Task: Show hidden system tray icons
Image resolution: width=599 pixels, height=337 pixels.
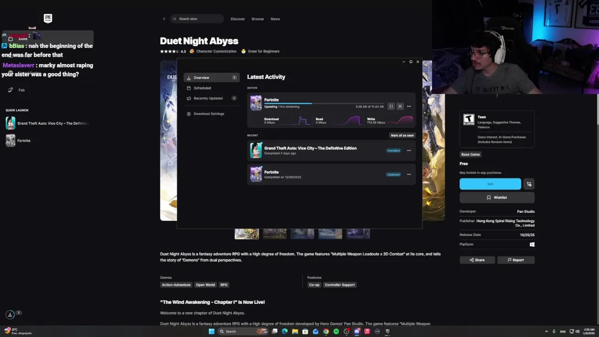Action: (x=547, y=331)
